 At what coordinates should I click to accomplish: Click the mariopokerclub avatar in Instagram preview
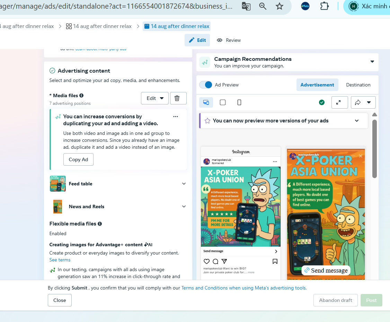pyautogui.click(x=207, y=162)
